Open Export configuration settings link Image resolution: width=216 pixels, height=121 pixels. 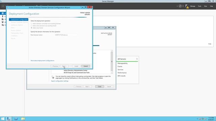pyautogui.click(x=60, y=81)
